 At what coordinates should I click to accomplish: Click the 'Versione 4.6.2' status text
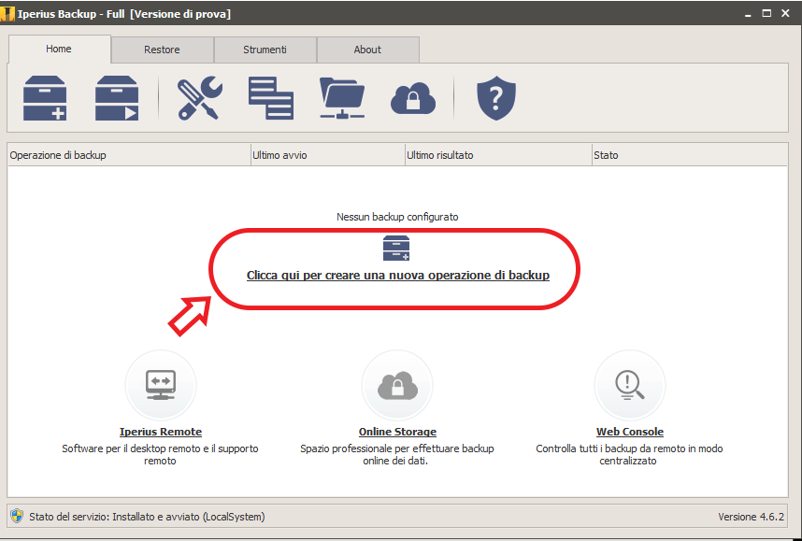click(x=751, y=517)
